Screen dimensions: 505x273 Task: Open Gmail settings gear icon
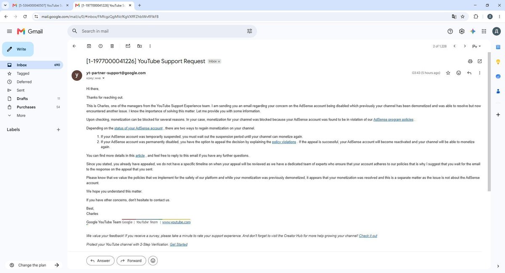click(462, 31)
